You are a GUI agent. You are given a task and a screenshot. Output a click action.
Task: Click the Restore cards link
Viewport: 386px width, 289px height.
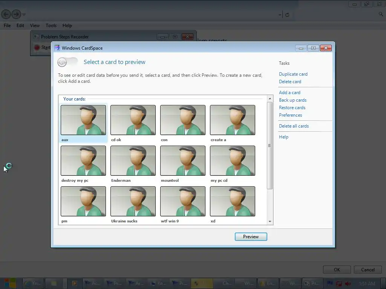coord(292,108)
